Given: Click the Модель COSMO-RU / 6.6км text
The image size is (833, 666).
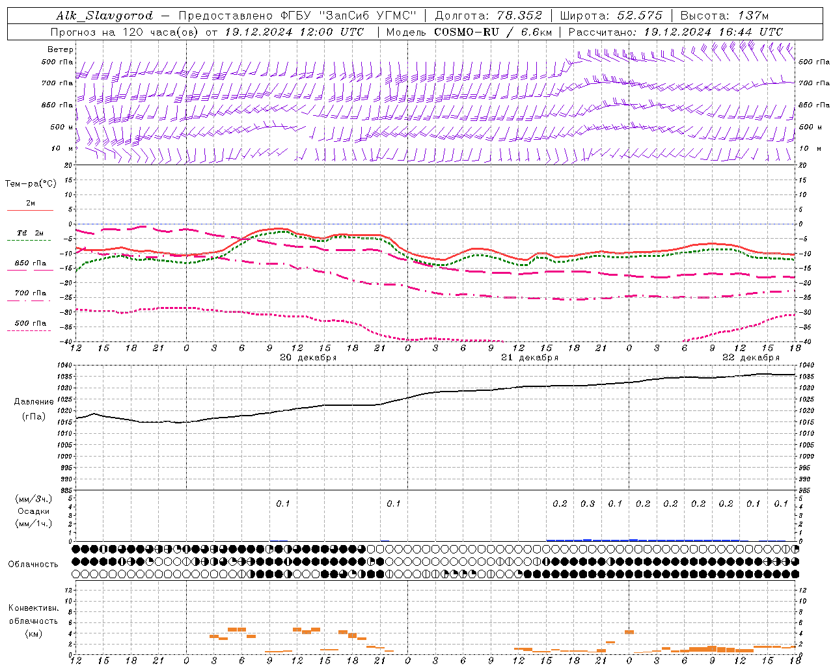Looking at the screenshot, I should point(469,32).
